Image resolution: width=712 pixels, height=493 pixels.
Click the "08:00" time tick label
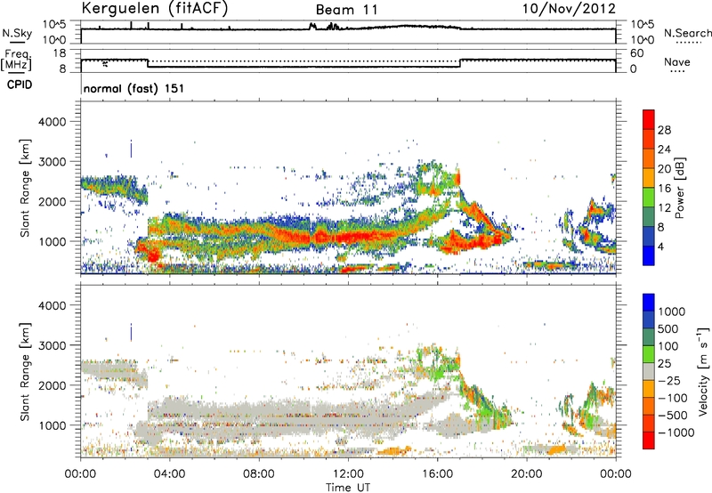(x=259, y=474)
